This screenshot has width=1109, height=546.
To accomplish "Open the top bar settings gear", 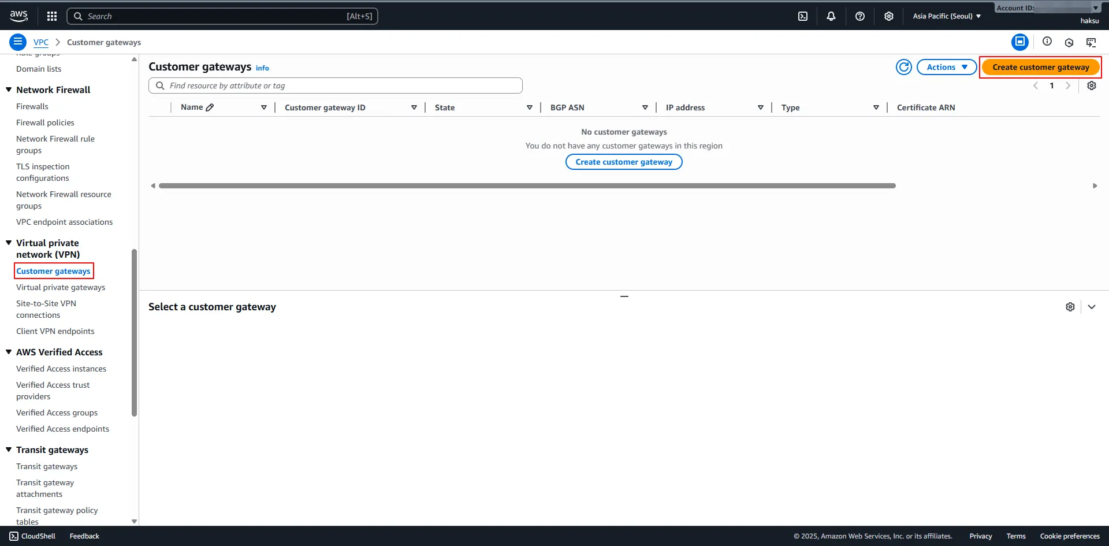I will click(x=889, y=16).
